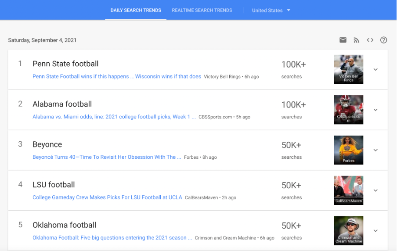Click the CBSSports.com thumbnail image

click(349, 110)
